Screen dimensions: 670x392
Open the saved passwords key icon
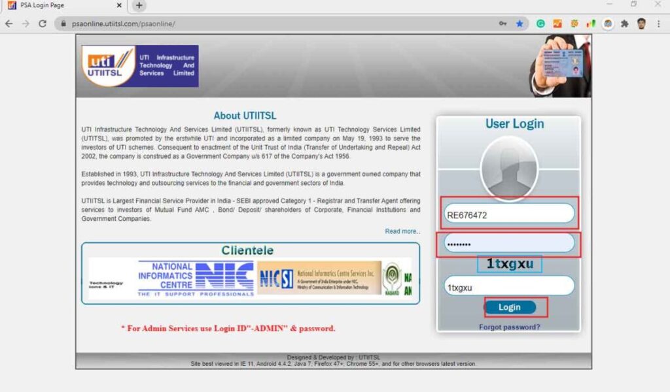pos(502,24)
